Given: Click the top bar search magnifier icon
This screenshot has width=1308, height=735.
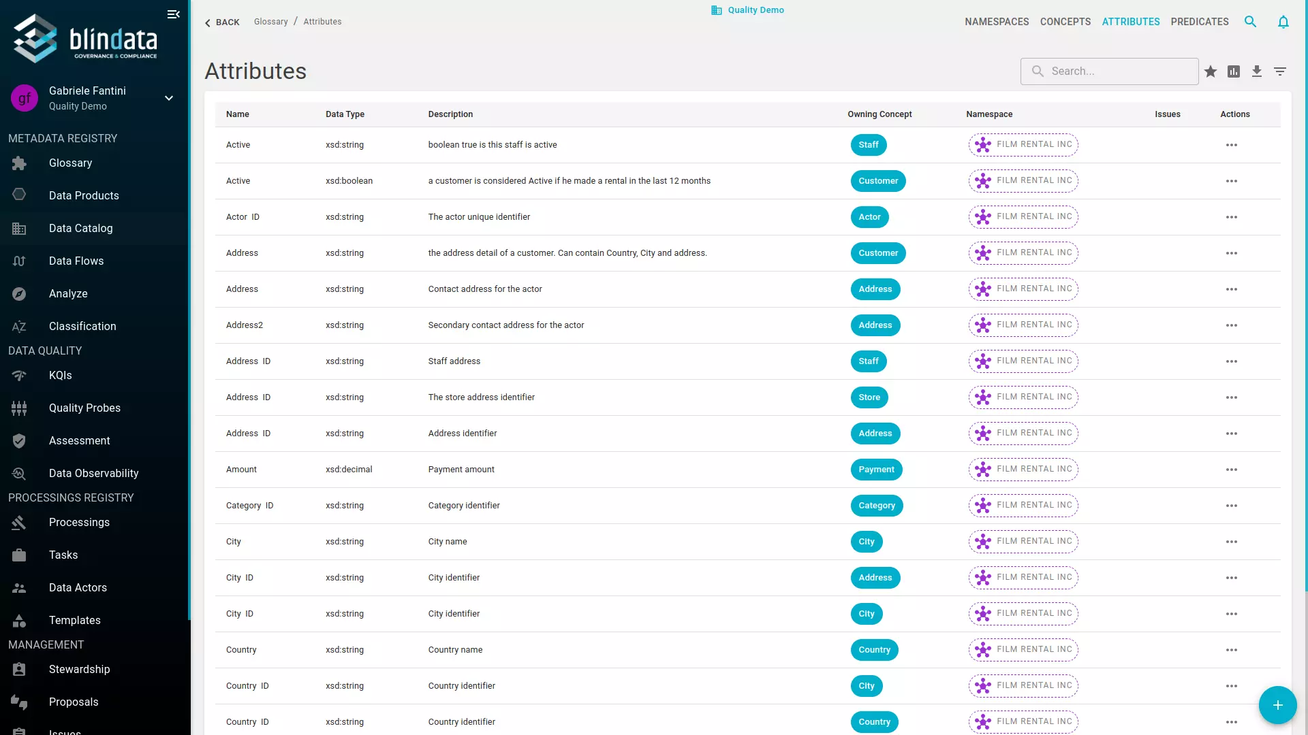Looking at the screenshot, I should click(x=1250, y=22).
